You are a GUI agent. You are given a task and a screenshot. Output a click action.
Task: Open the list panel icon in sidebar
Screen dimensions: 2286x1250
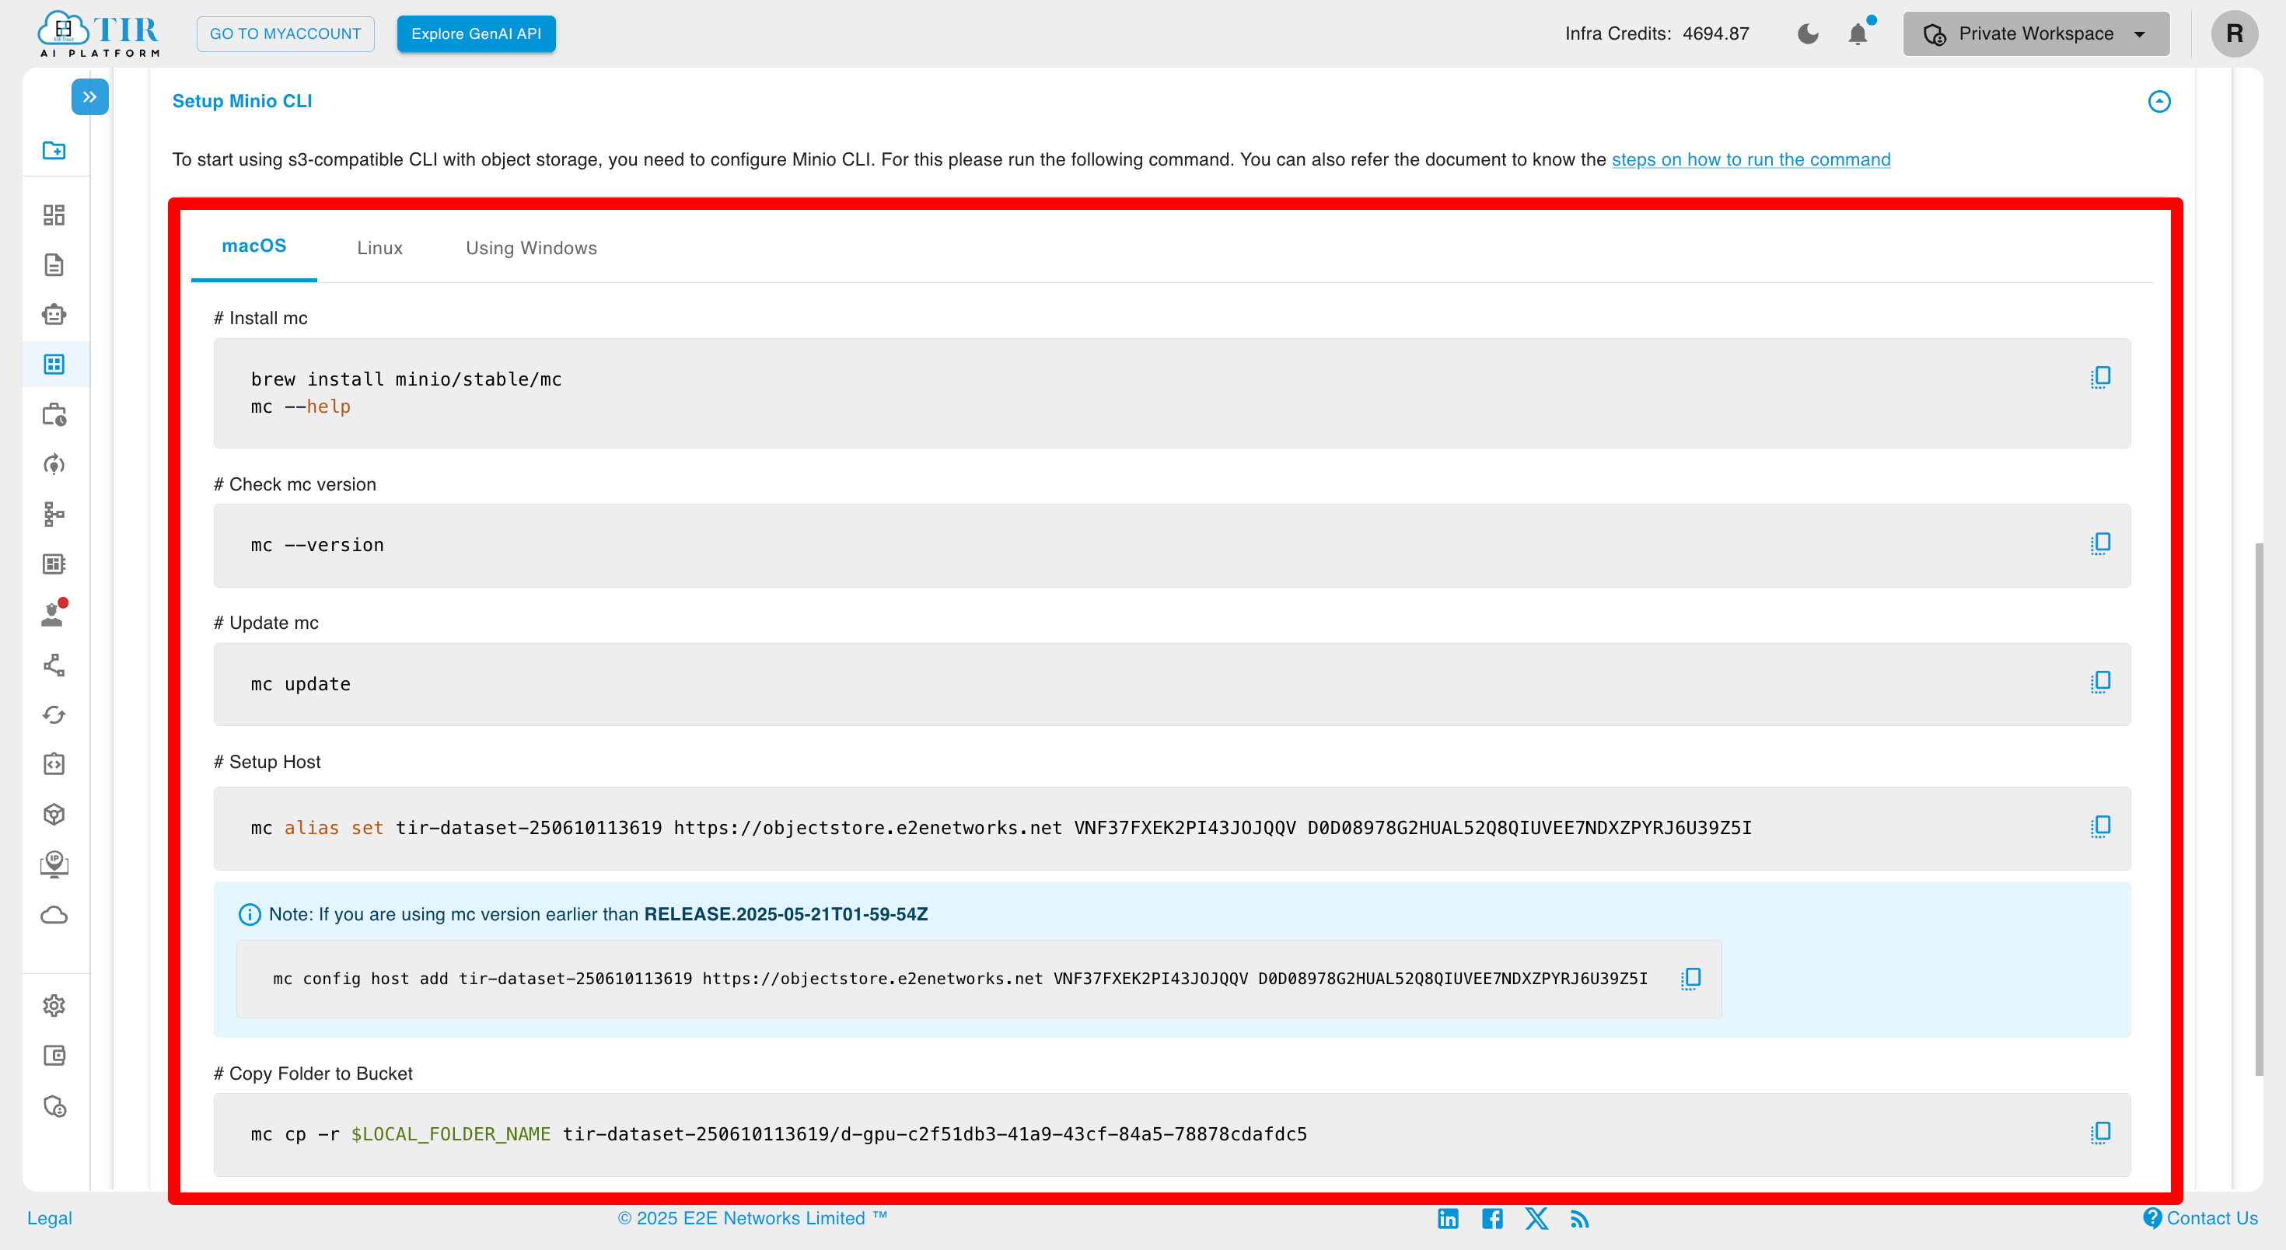54,564
